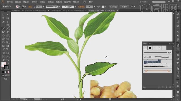181x101 pixels.
Task: Select the Gradient tool
Action: click(8, 46)
